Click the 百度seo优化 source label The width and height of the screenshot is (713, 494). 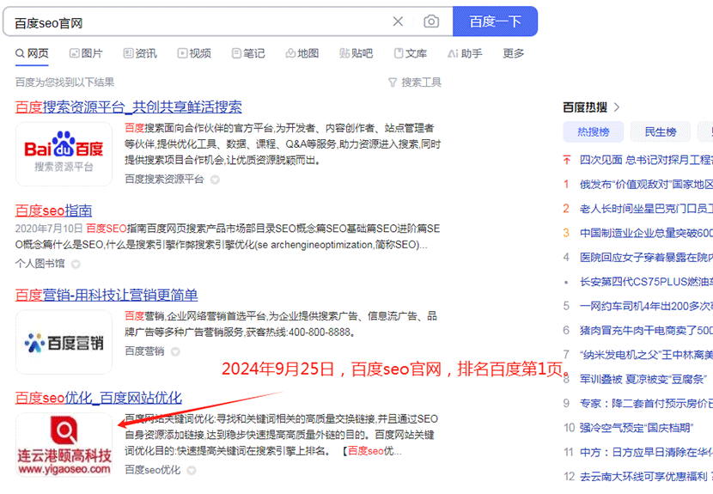(153, 470)
